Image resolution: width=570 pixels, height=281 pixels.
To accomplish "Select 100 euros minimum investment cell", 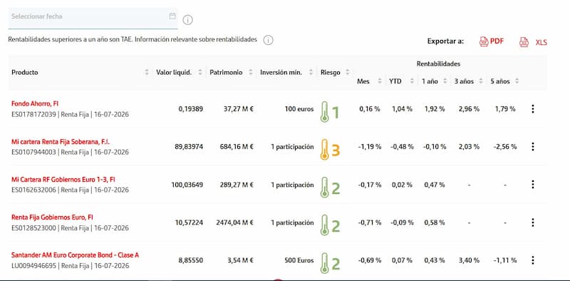I will tap(299, 109).
